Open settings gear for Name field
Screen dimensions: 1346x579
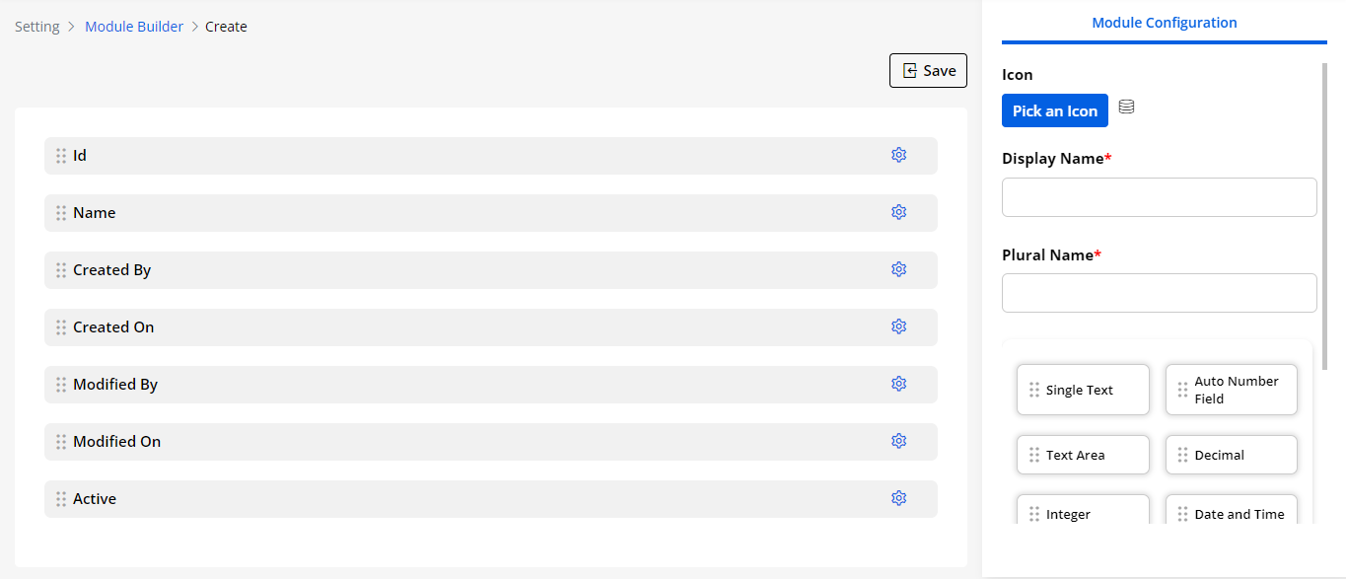point(898,212)
